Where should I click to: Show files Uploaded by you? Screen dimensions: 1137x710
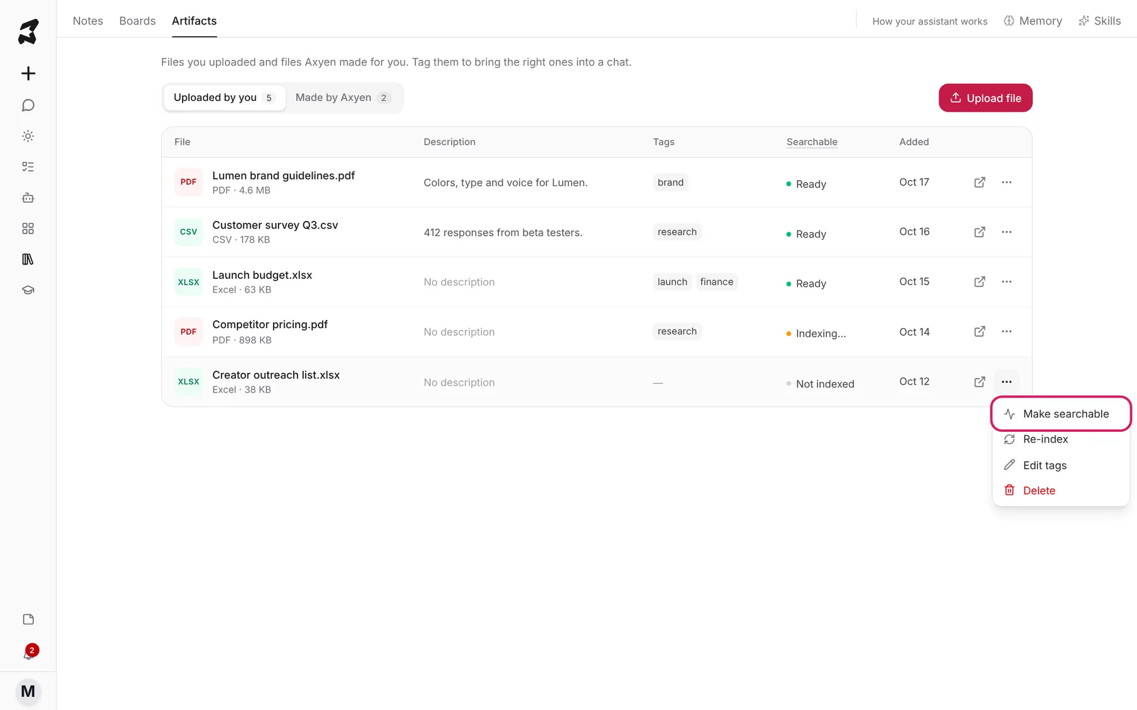pos(224,98)
